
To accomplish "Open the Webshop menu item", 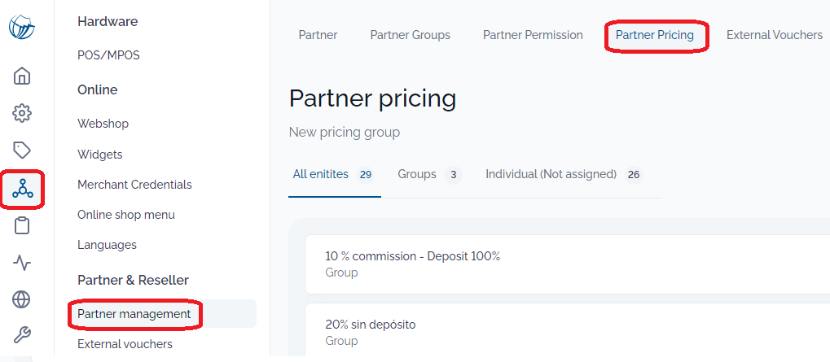I will point(103,123).
